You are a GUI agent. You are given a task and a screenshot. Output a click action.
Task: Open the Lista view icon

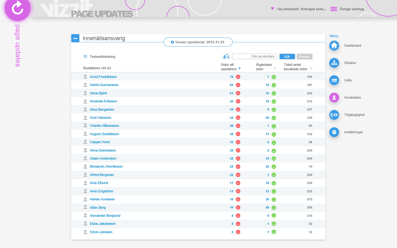[x=334, y=80]
